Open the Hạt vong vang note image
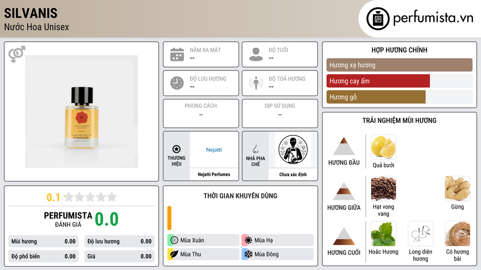 tap(383, 188)
